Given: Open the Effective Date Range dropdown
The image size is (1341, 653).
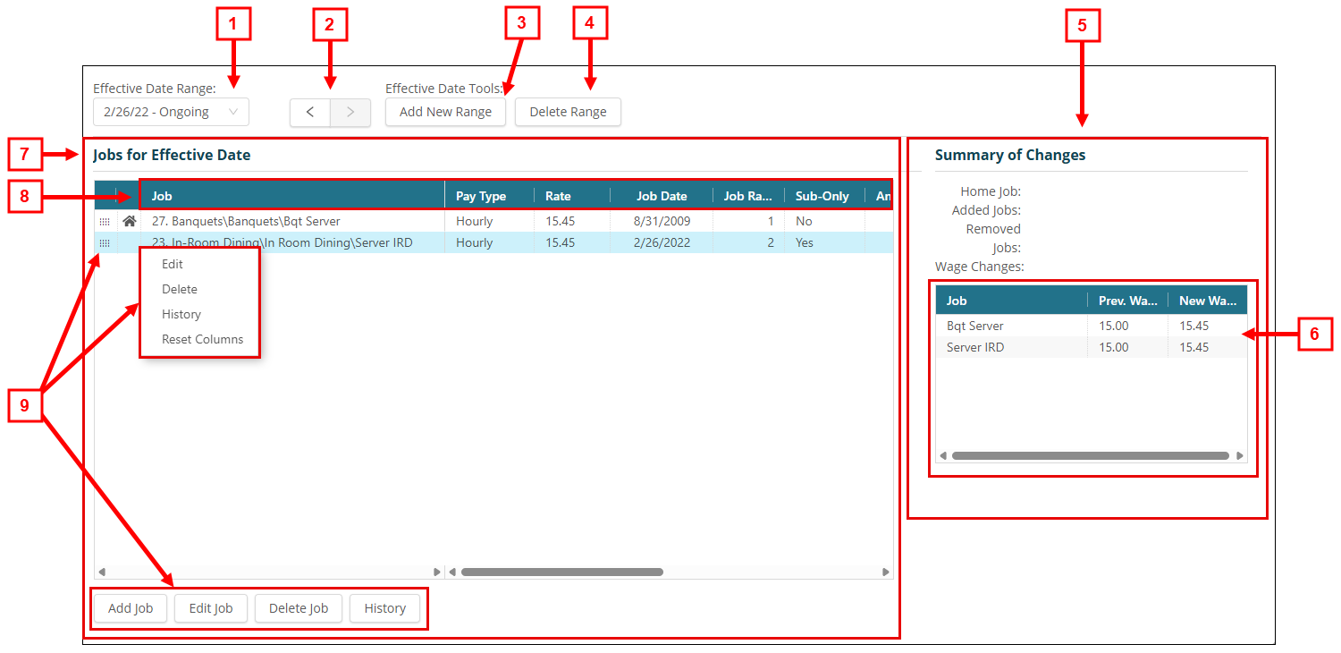Looking at the screenshot, I should click(x=171, y=112).
